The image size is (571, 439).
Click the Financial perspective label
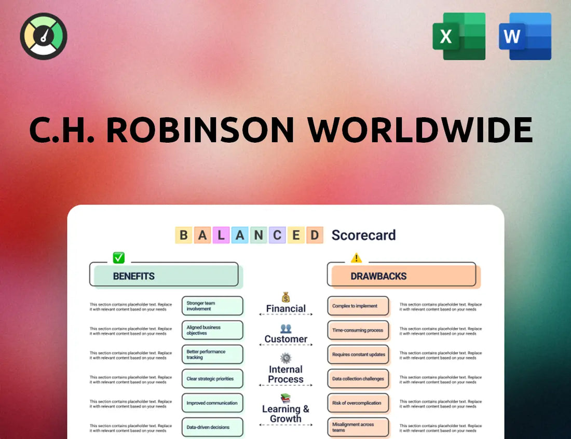[x=286, y=309]
